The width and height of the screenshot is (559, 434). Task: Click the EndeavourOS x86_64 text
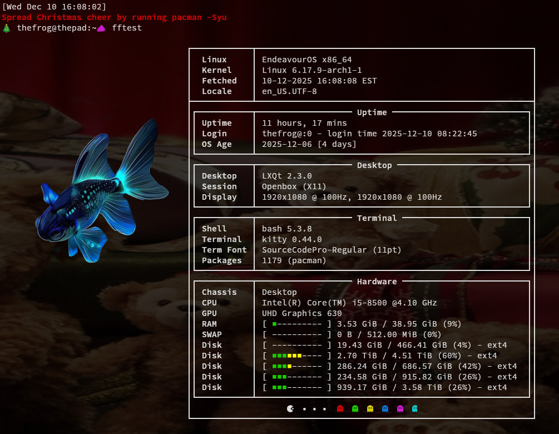[x=306, y=60]
